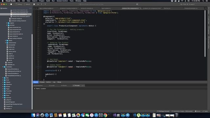Screen dimensions: 210x118
Task: Open Keynote blue K icon in dock
Action: [128, 115]
